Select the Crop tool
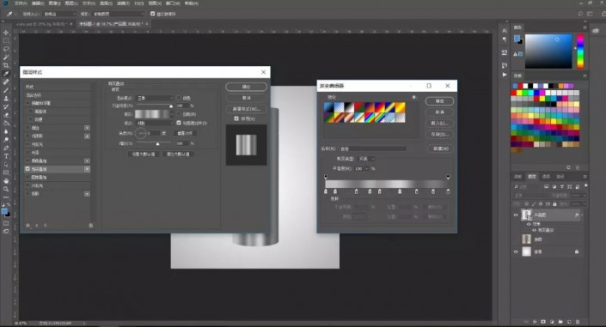The image size is (606, 327). click(x=6, y=65)
